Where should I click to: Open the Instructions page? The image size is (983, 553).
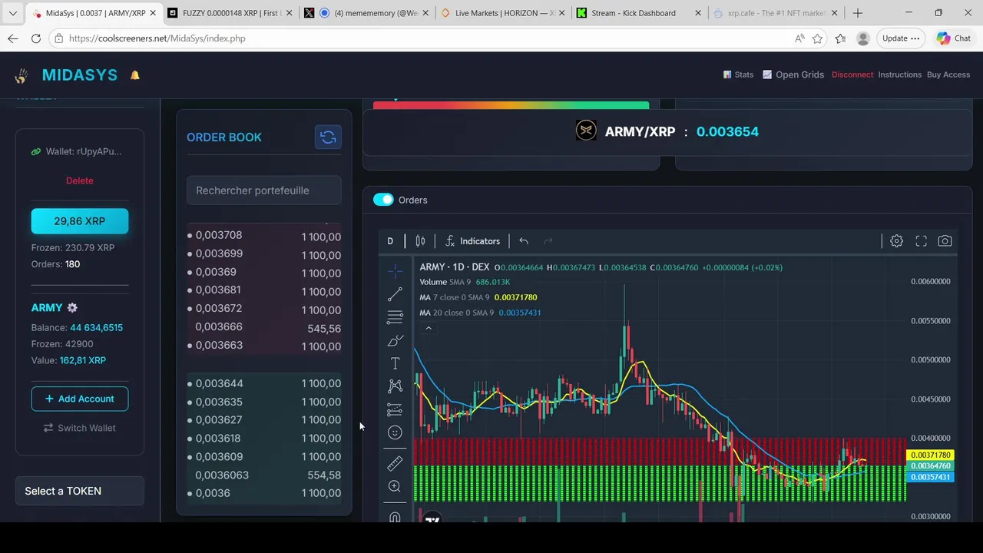click(x=899, y=75)
